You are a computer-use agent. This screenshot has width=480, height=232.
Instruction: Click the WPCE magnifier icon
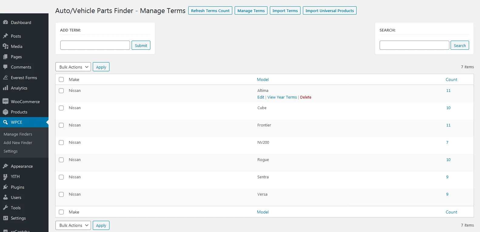pos(5,122)
